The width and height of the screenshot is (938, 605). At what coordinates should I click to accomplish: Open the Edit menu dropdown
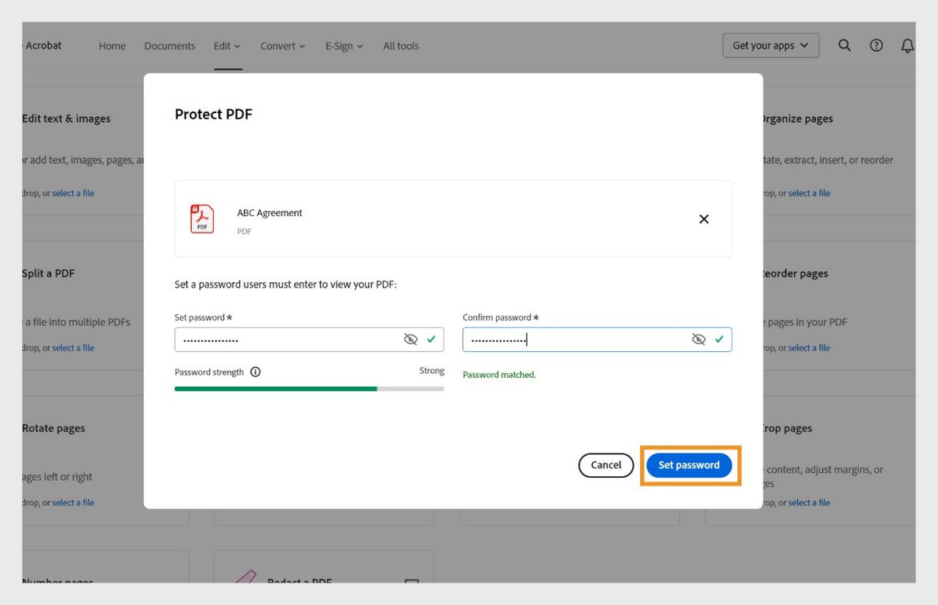[x=226, y=46]
